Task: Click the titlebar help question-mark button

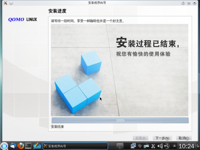Action: coord(183,3)
